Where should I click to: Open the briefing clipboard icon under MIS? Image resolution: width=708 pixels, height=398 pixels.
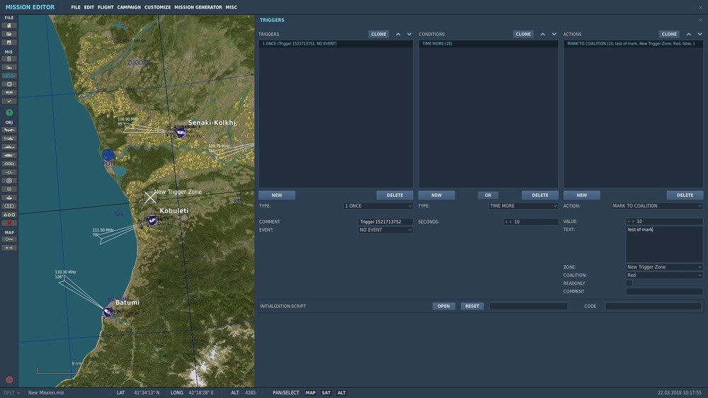(8, 59)
